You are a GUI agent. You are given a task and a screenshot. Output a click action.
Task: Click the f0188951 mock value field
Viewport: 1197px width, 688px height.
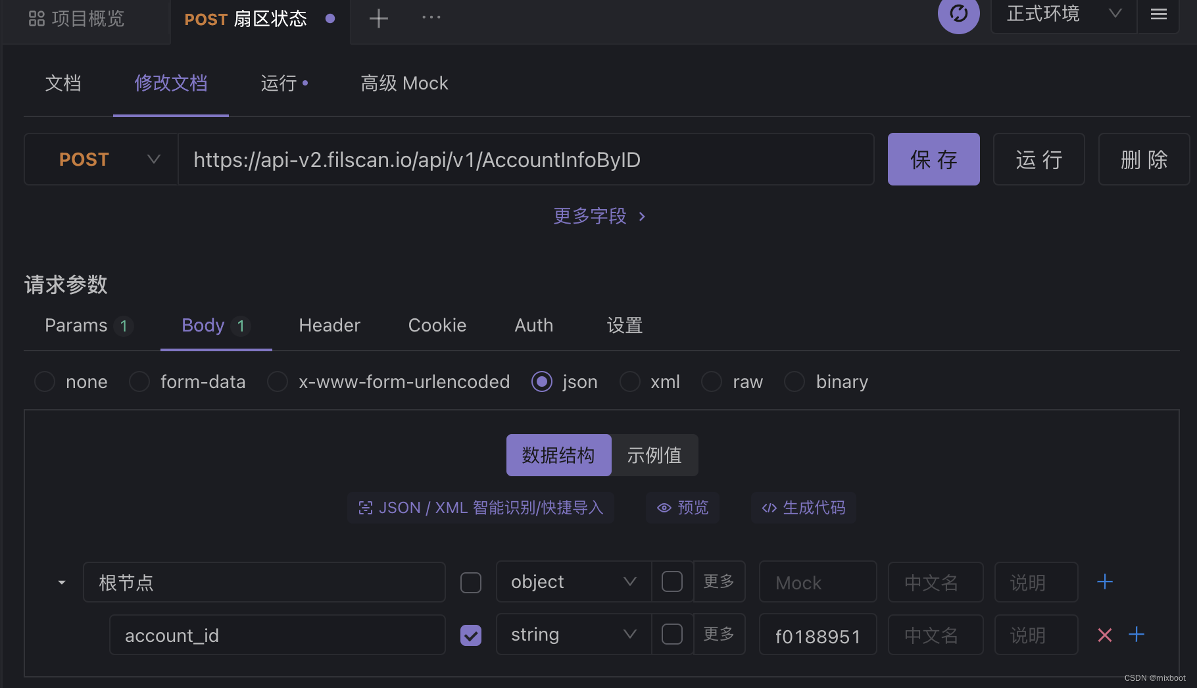pos(818,635)
